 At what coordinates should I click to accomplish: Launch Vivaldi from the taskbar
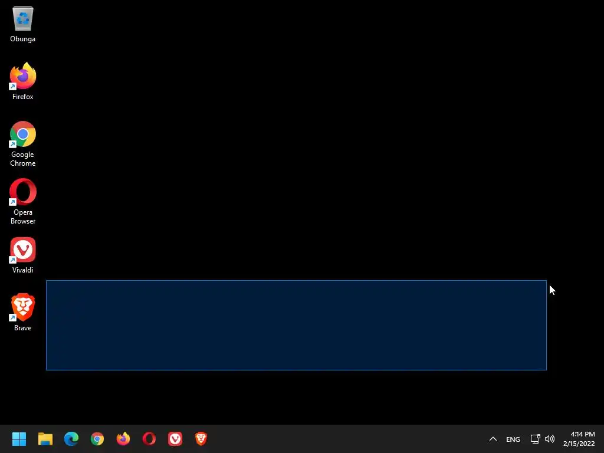(175, 439)
